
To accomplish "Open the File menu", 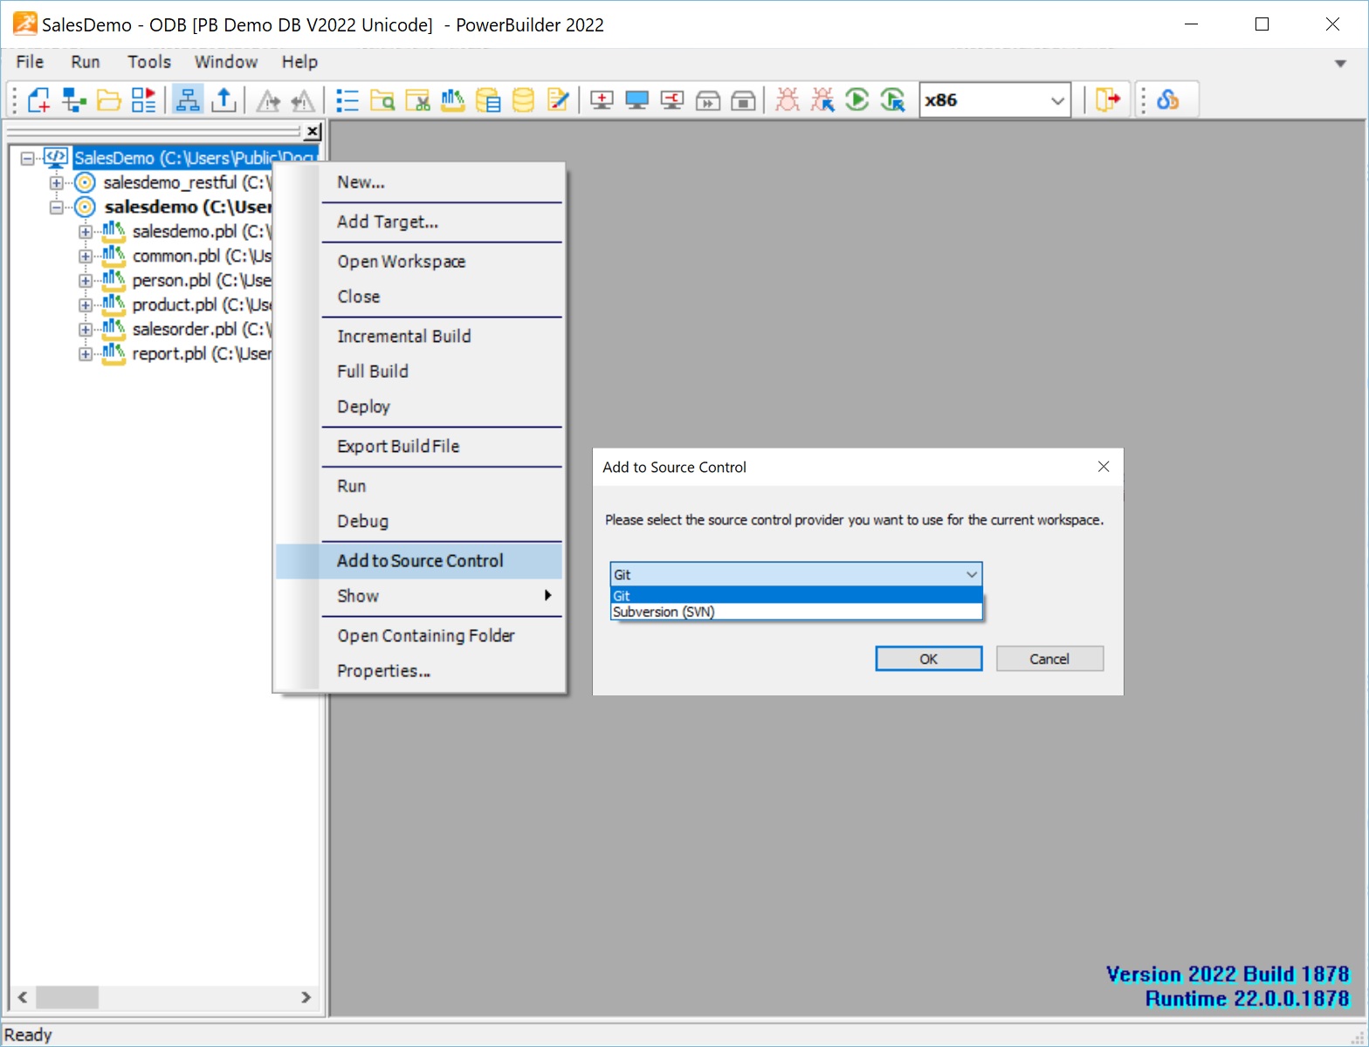I will click(x=30, y=62).
